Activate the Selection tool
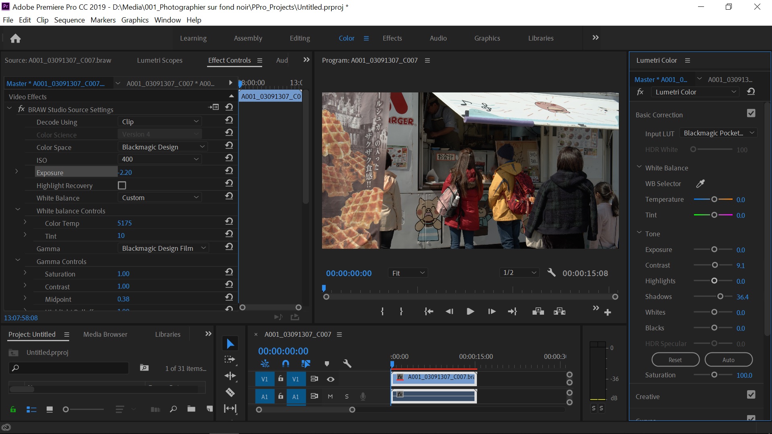 pyautogui.click(x=230, y=343)
